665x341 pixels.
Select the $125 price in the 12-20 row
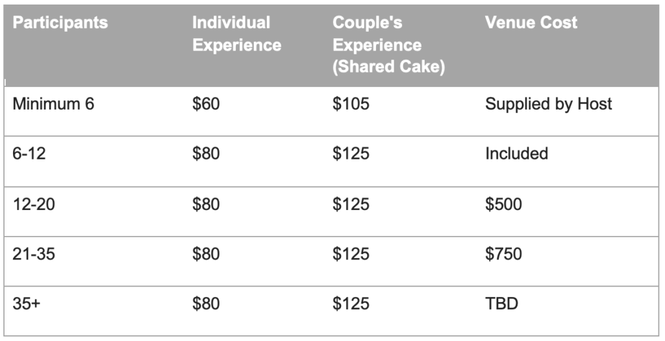351,204
